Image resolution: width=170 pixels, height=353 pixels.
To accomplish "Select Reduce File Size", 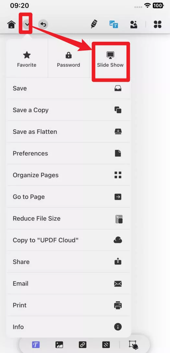I will [x=68, y=218].
